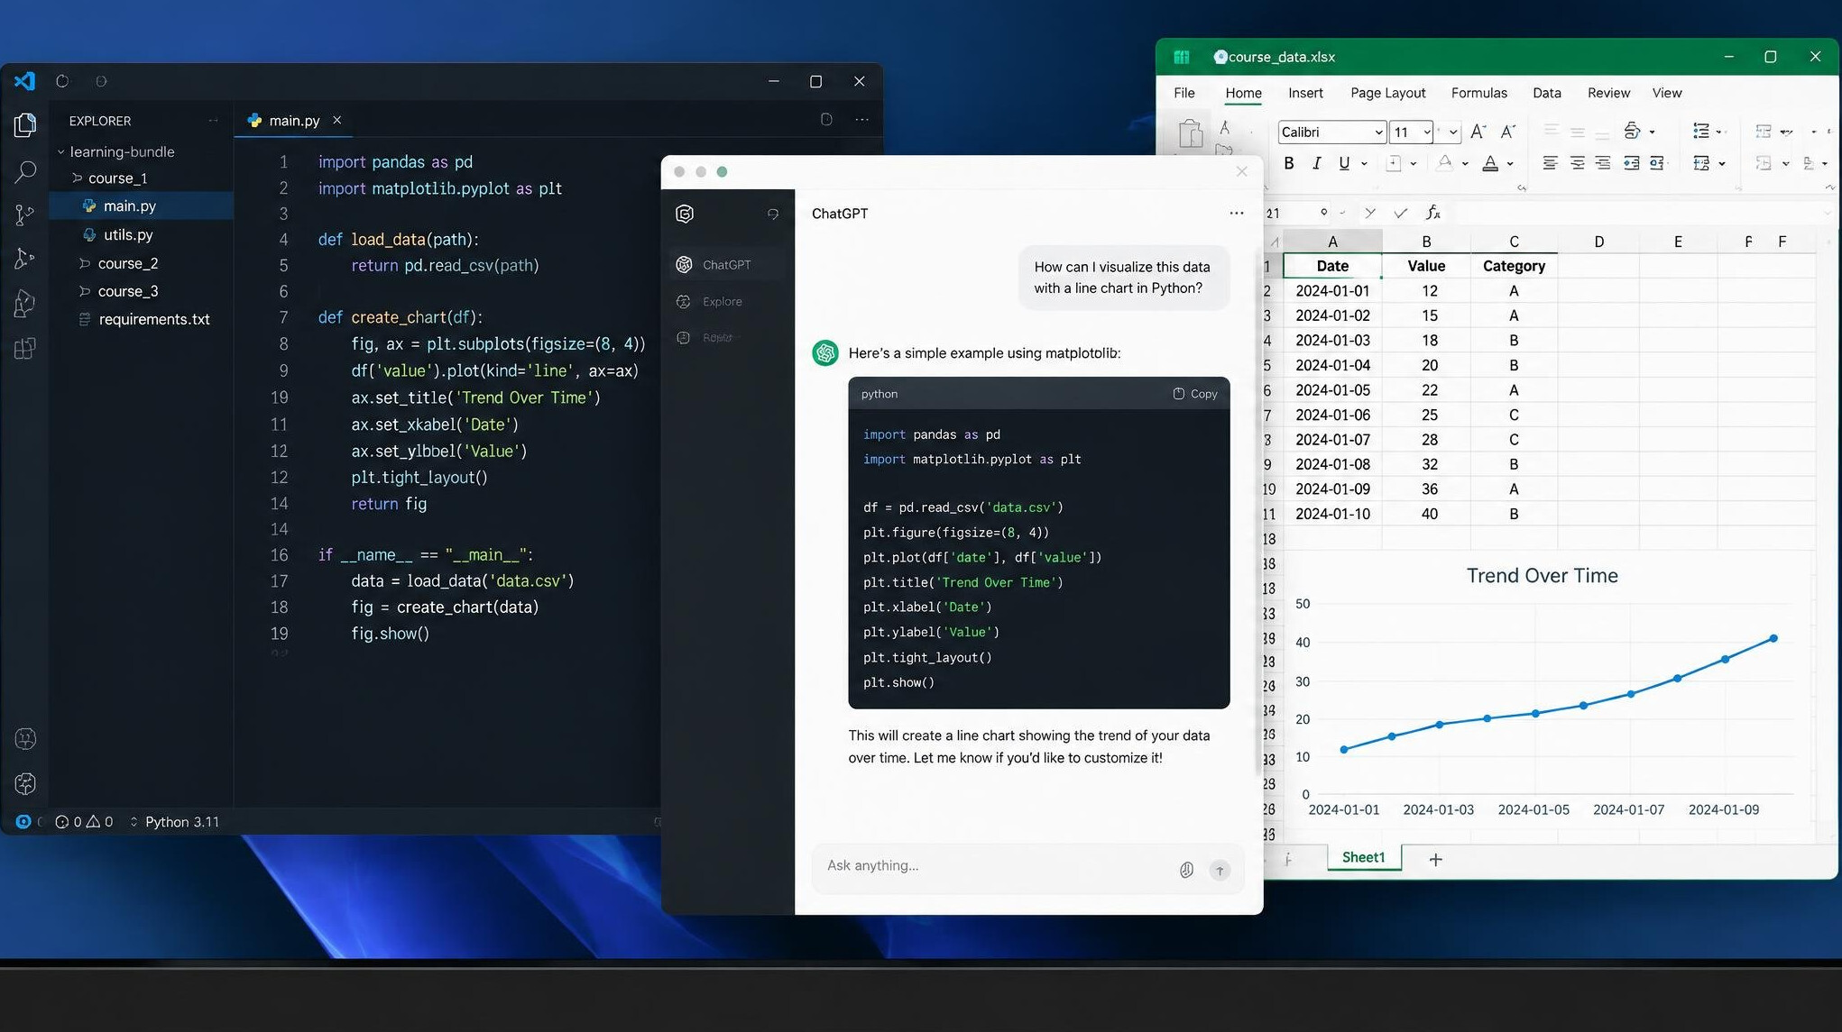Add a new sheet with plus button
Image resolution: width=1842 pixels, height=1032 pixels.
[x=1435, y=860]
